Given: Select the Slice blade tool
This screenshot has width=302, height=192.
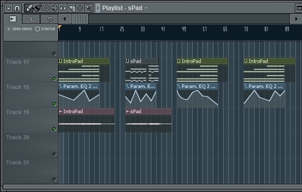Looking at the screenshot, I should 71,8.
